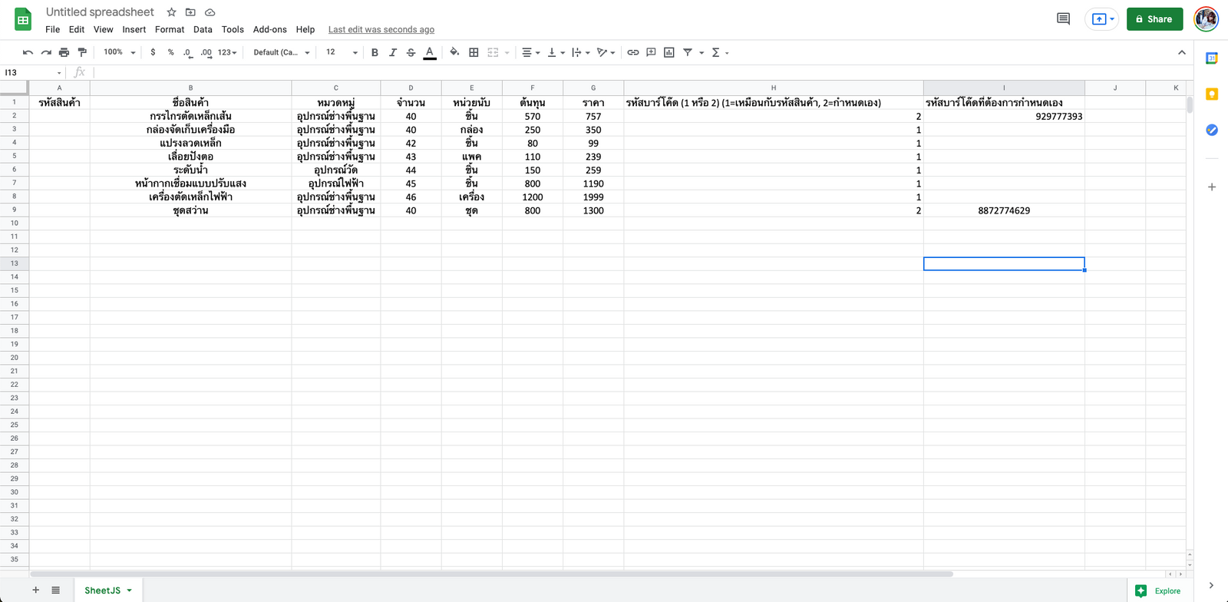Select the Paint format tool
This screenshot has height=602, width=1228.
(82, 52)
